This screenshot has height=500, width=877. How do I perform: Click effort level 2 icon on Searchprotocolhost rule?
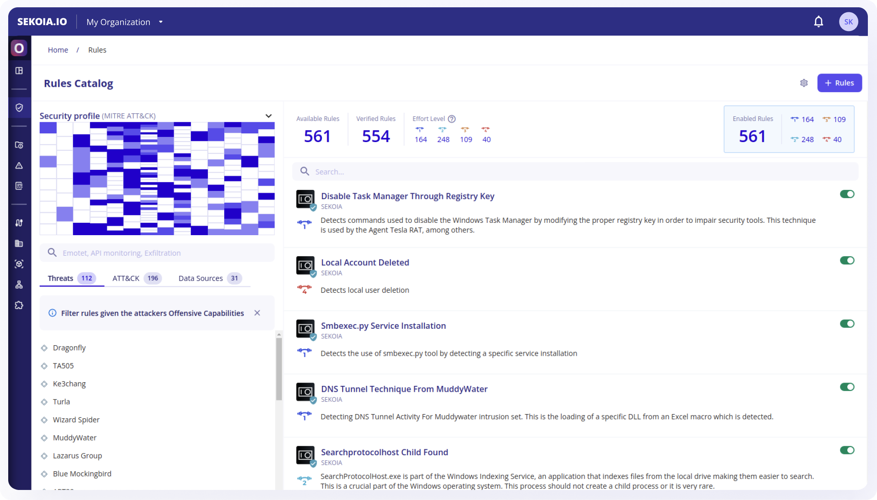[x=304, y=480]
